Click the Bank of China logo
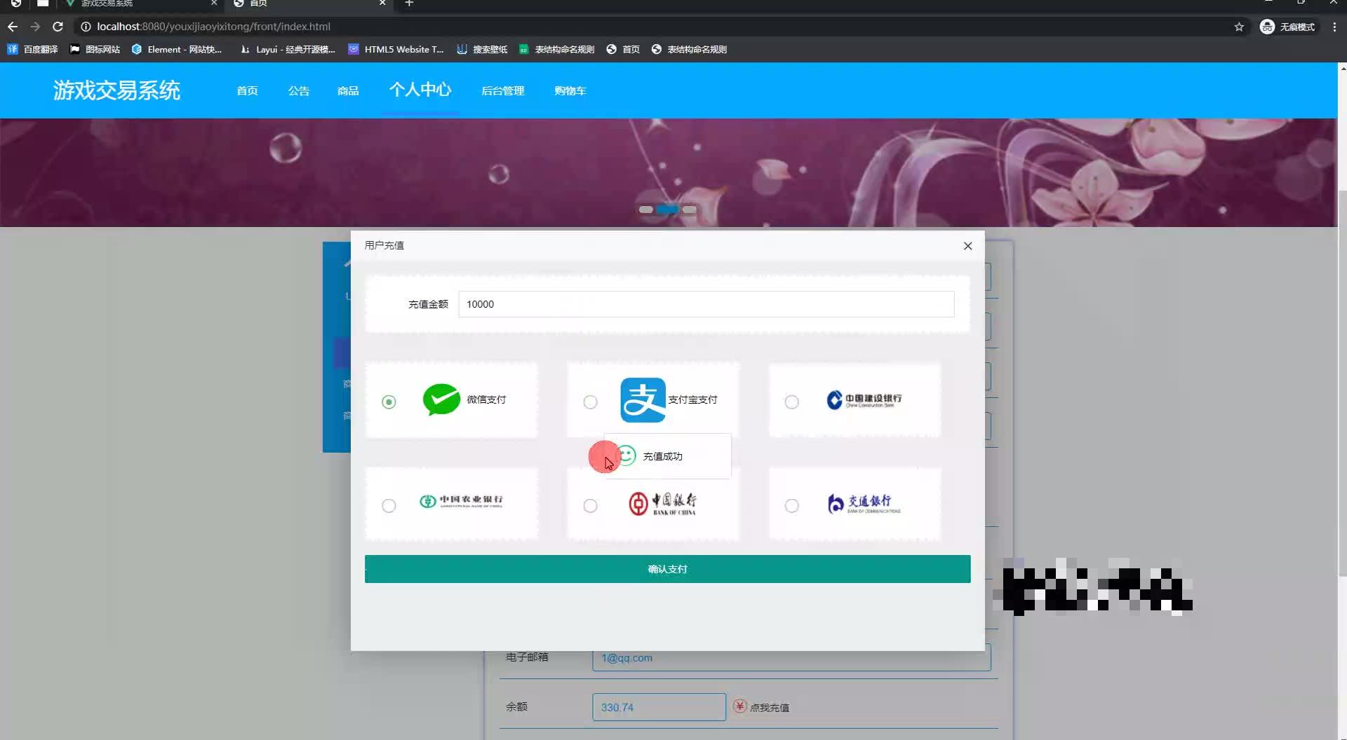Image resolution: width=1347 pixels, height=740 pixels. click(x=663, y=503)
